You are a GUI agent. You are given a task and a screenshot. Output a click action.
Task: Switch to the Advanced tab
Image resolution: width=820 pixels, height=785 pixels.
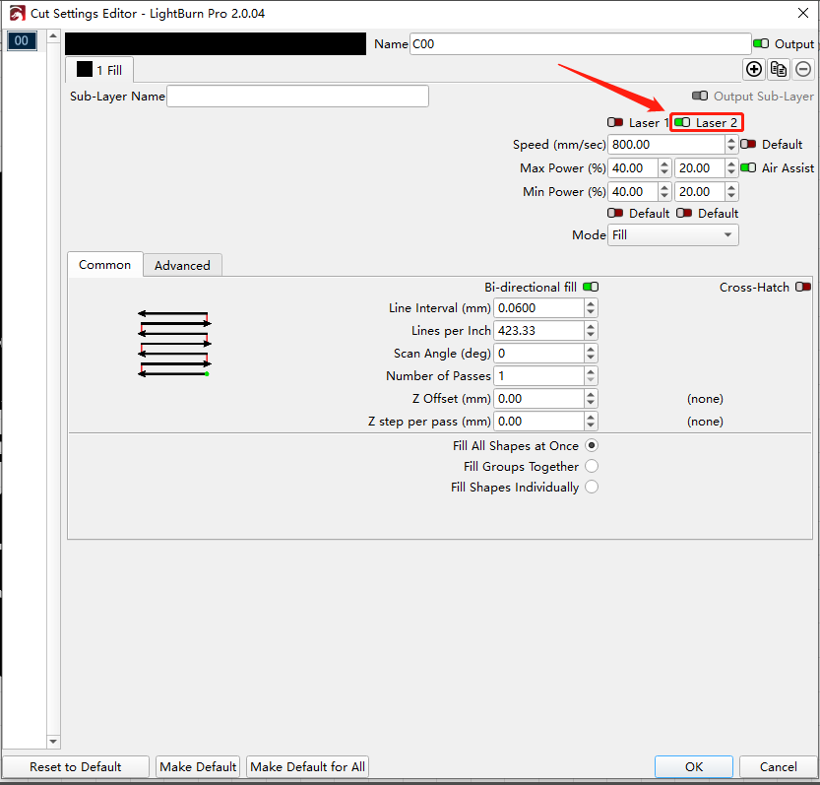[x=182, y=266]
